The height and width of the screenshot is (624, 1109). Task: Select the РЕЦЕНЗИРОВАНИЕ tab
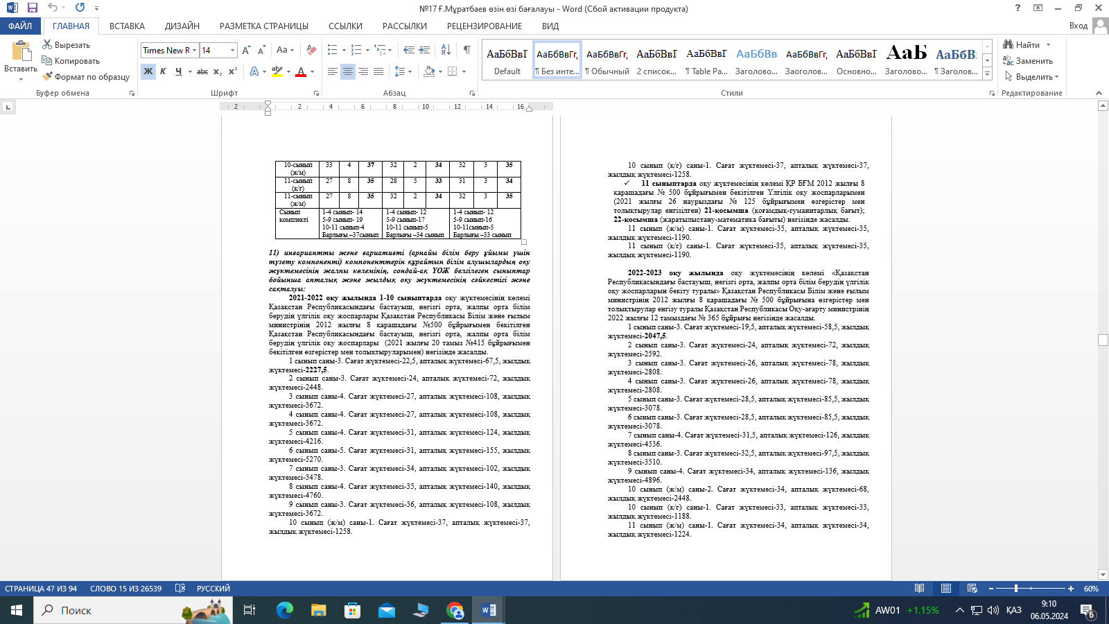484,26
